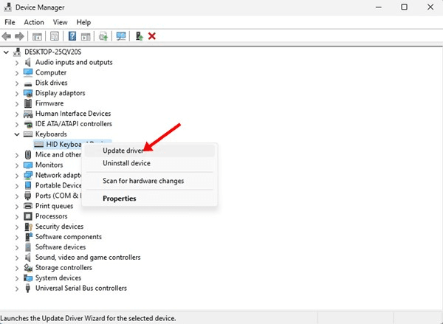The height and width of the screenshot is (324, 443).
Task: Select Scan for hardware changes in context menu
Action: 149,181
